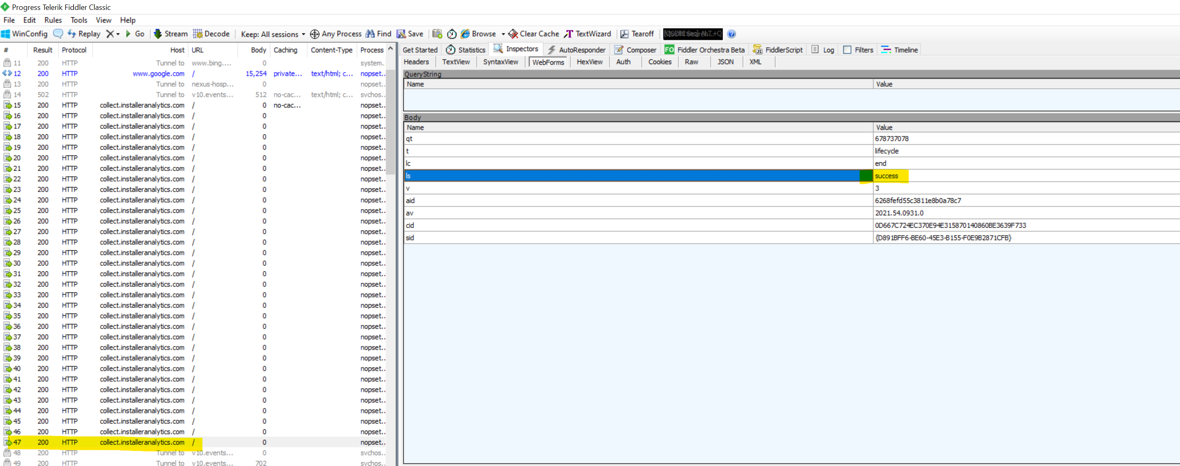Sort sessions by the Host column header

(x=140, y=50)
